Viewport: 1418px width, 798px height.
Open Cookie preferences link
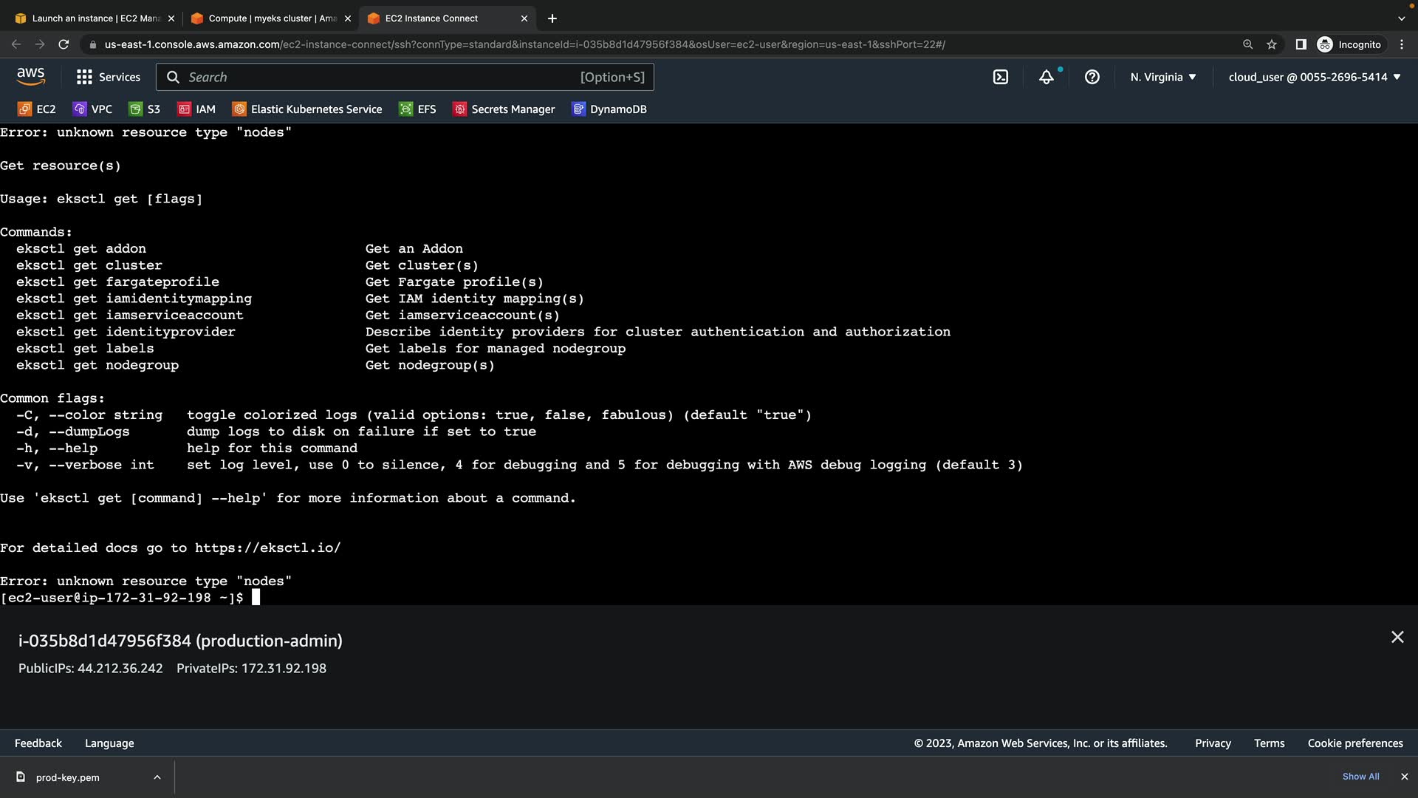point(1354,743)
